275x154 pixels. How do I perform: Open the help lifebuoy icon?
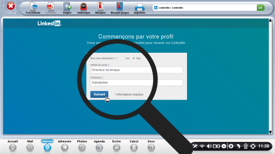(253, 146)
